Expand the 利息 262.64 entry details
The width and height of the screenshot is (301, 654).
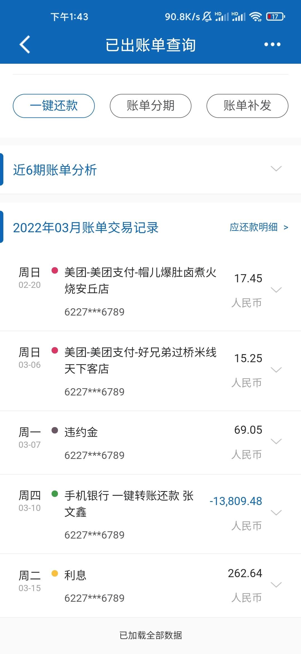coord(276,585)
